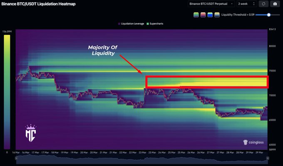Click the 58999 price axis label
283x166 pixels.
pyautogui.click(x=272, y=150)
